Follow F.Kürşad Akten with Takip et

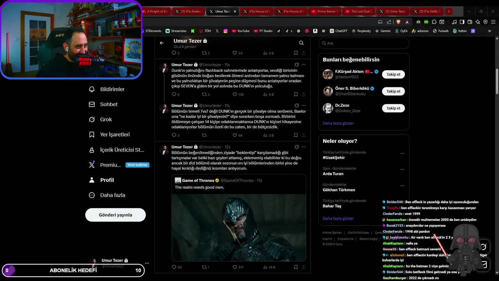click(393, 74)
